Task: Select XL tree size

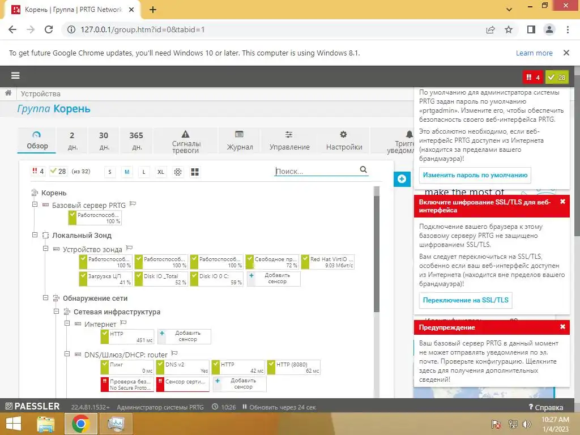Action: [161, 172]
